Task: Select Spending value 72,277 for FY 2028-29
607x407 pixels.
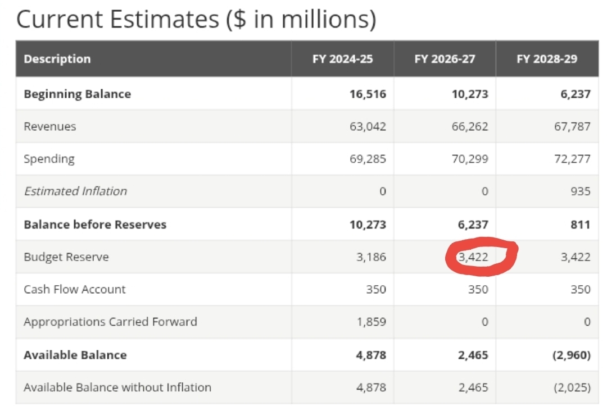Action: point(572,159)
